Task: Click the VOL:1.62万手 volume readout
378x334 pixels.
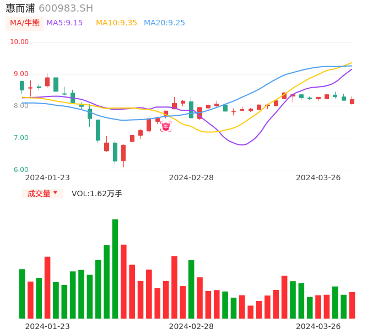Action: tap(97, 193)
